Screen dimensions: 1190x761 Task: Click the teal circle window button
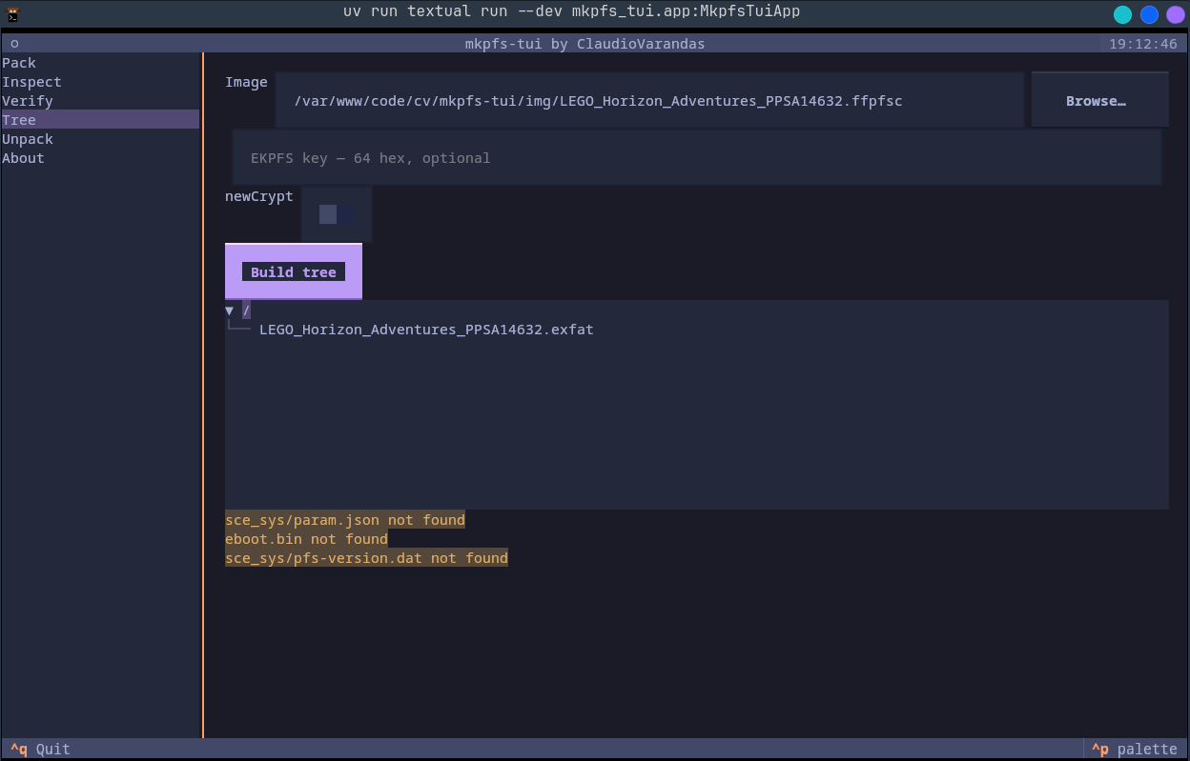coord(1123,14)
